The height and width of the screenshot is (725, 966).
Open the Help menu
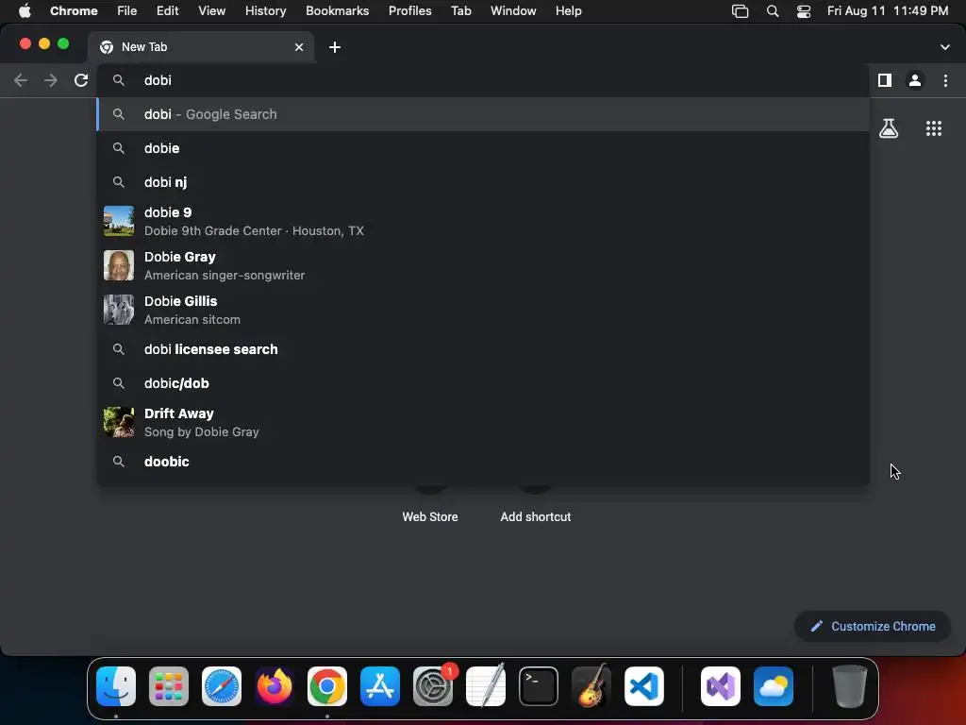[x=569, y=10]
